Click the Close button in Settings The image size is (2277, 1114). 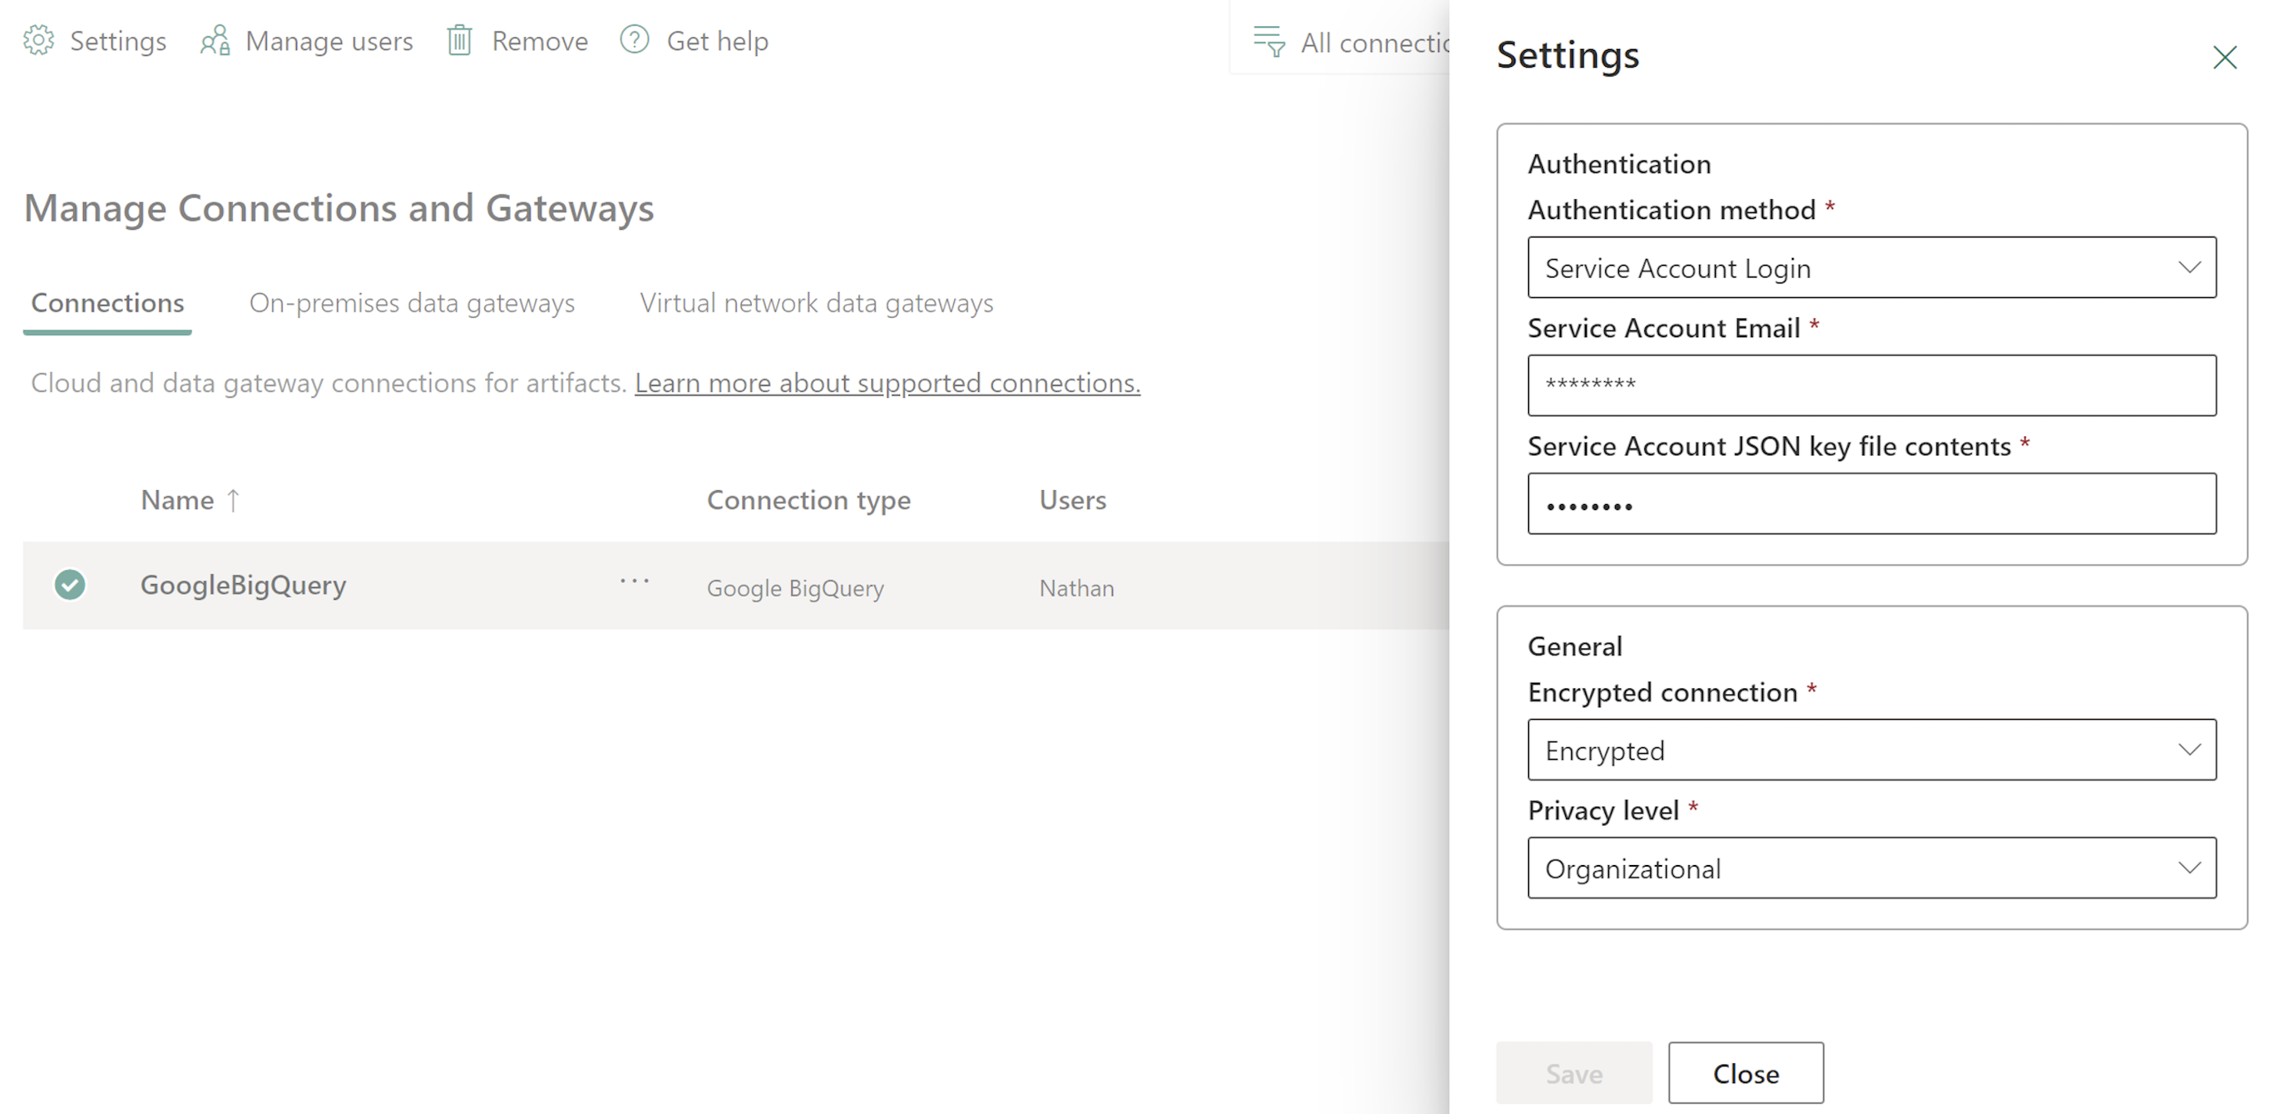[1745, 1073]
